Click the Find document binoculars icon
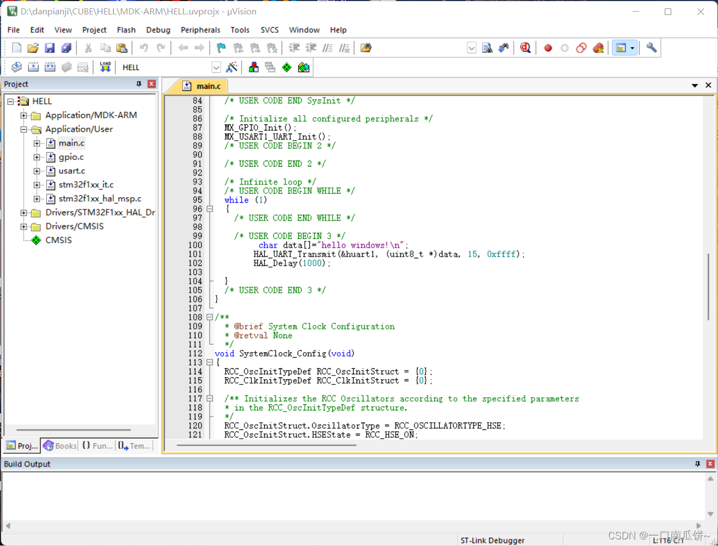The width and height of the screenshot is (718, 546). coord(487,48)
